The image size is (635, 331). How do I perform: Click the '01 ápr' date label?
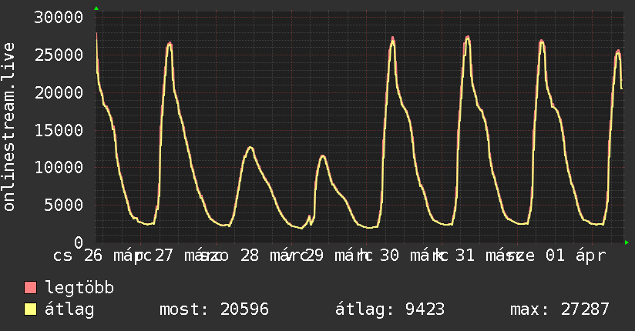pyautogui.click(x=576, y=256)
